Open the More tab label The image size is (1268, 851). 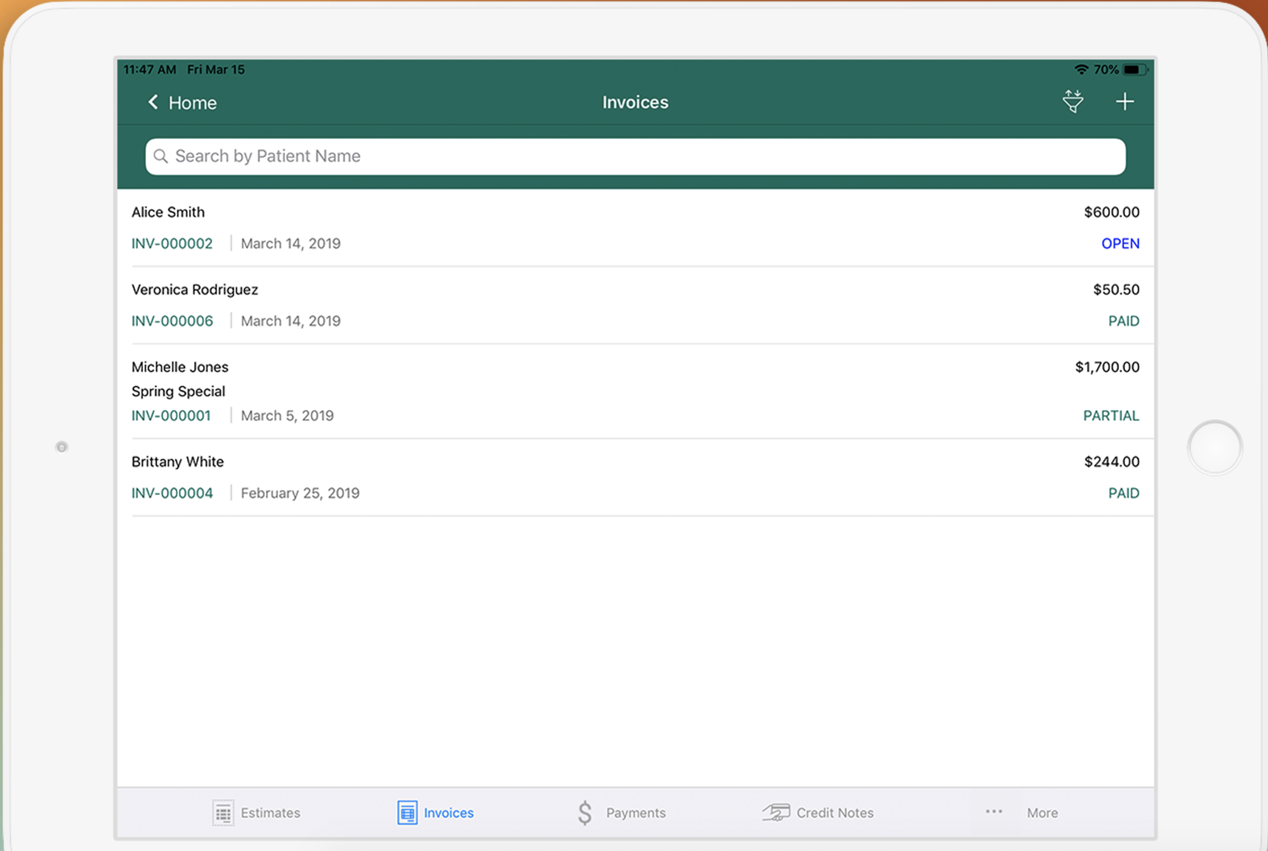pos(1042,813)
